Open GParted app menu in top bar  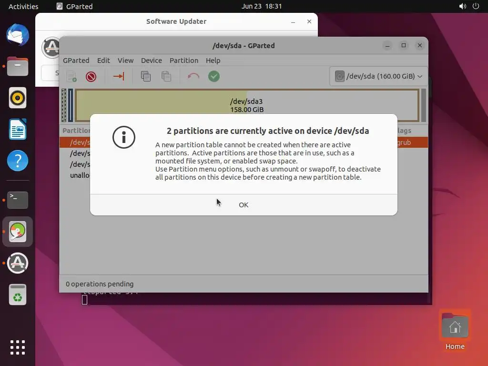pos(75,6)
